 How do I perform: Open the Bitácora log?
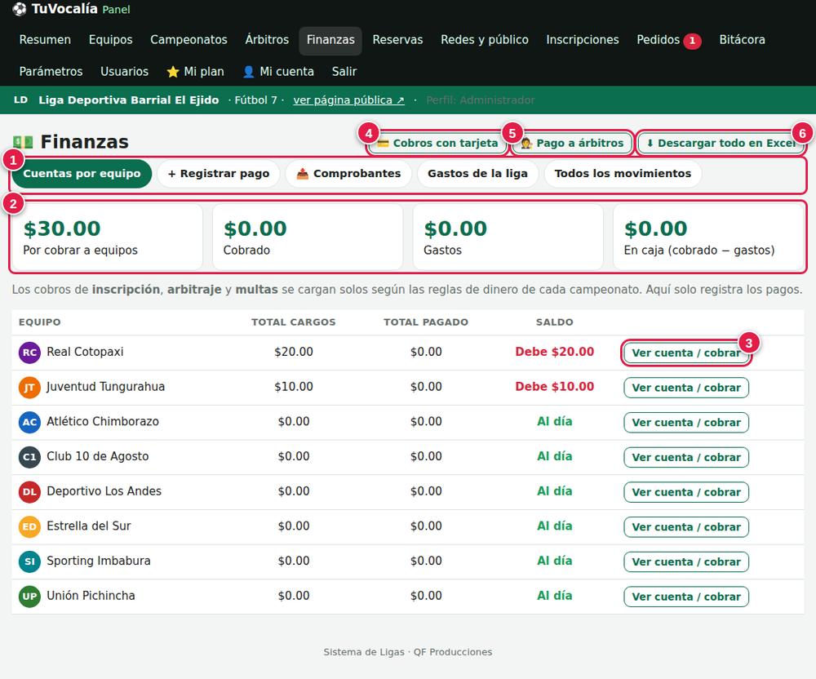(742, 40)
